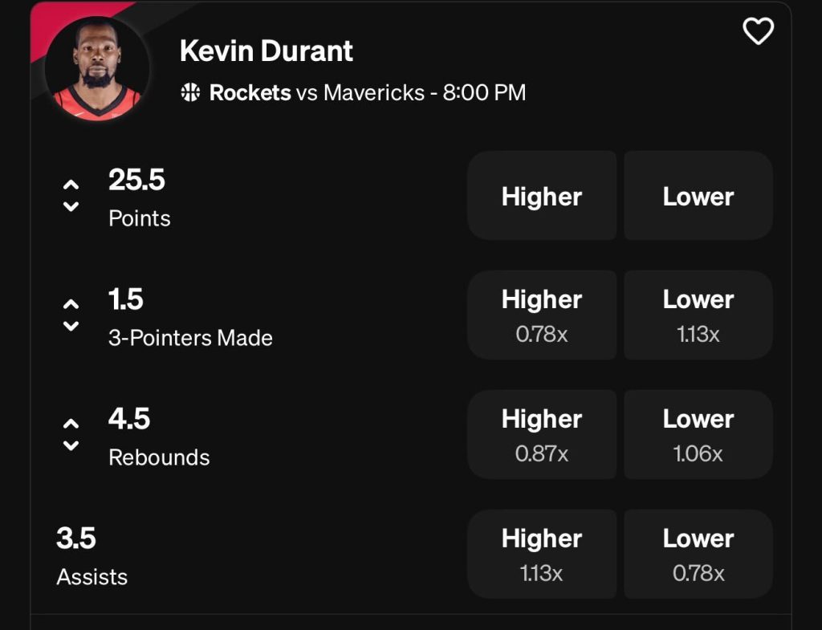Favorite Kevin Durant with heart icon

click(758, 31)
